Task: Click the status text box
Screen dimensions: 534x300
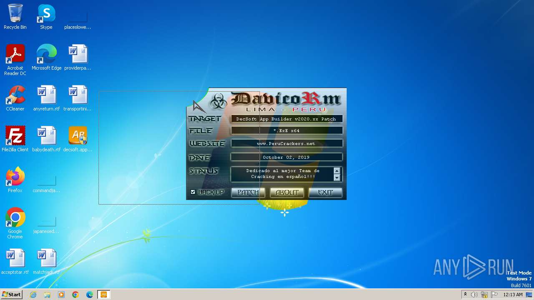Action: 286,174
